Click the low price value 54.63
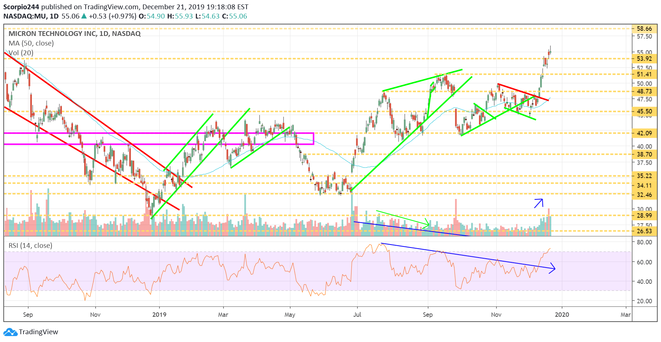Image resolution: width=661 pixels, height=342 pixels. tap(211, 16)
